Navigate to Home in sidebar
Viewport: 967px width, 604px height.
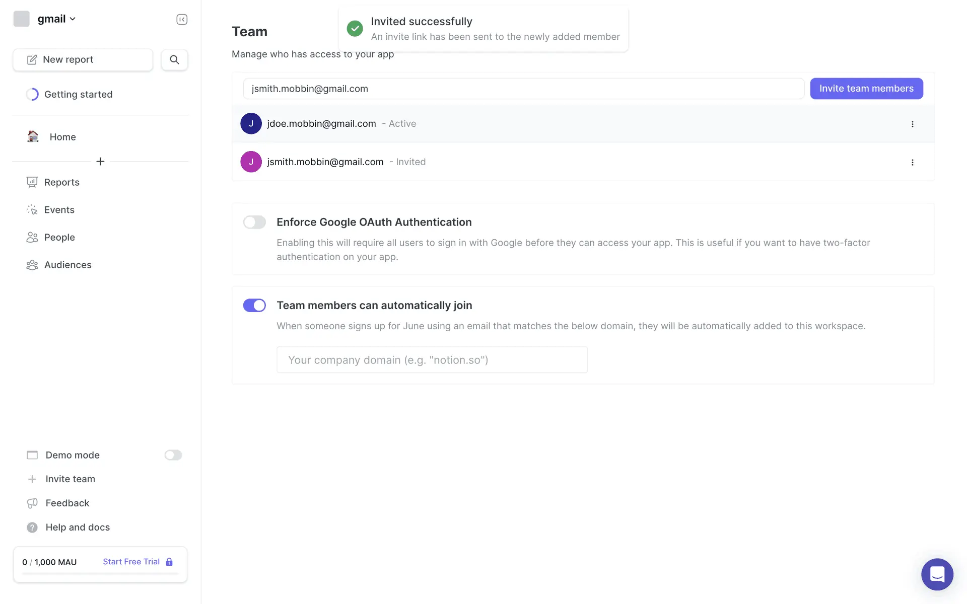click(62, 137)
